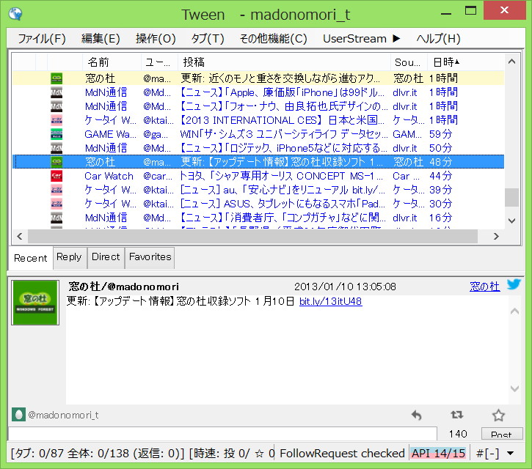Click the Tween globe app icon
This screenshot has height=469, width=532.
[x=15, y=14]
